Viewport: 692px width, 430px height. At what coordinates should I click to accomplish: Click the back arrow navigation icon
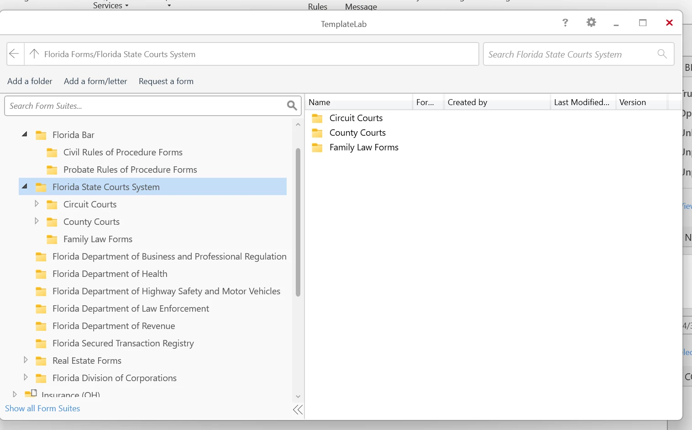(x=14, y=54)
